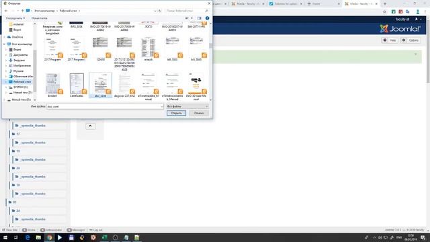This screenshot has height=242, width=430.
Task: Open the file name history dropdown
Action: (162, 106)
